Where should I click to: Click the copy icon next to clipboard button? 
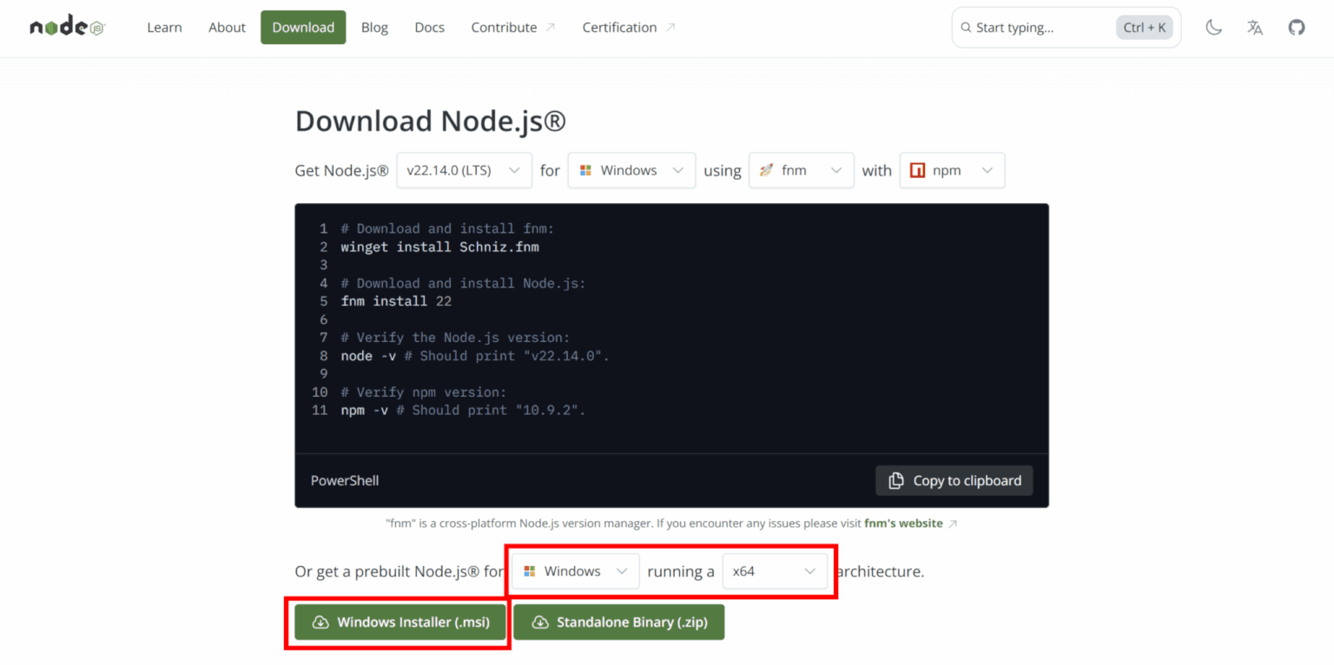[895, 480]
